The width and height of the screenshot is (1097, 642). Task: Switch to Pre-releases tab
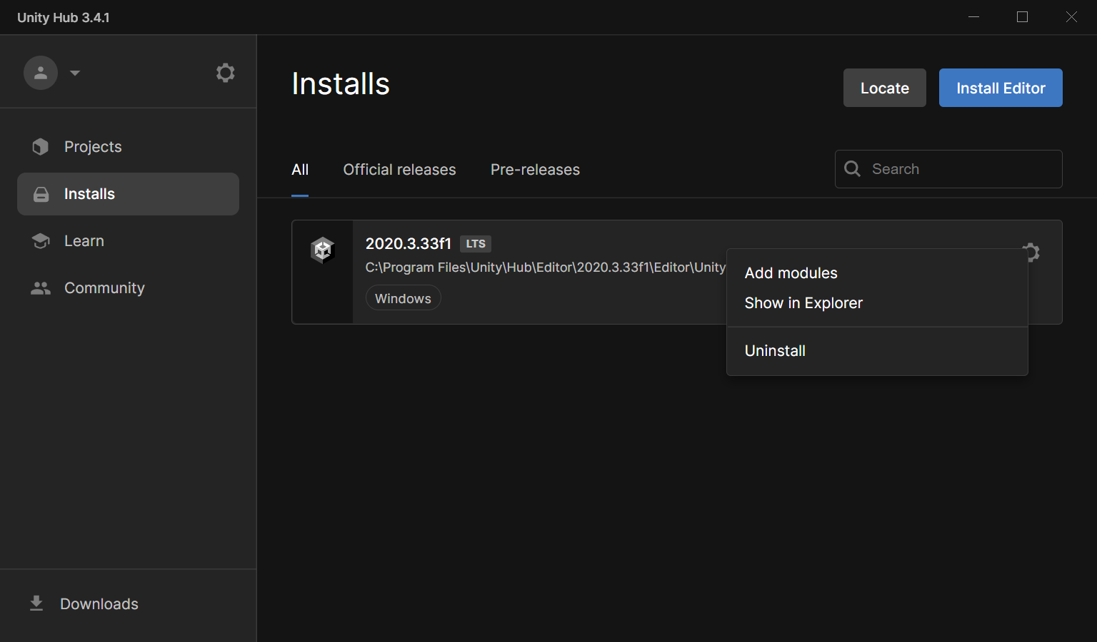pos(535,170)
